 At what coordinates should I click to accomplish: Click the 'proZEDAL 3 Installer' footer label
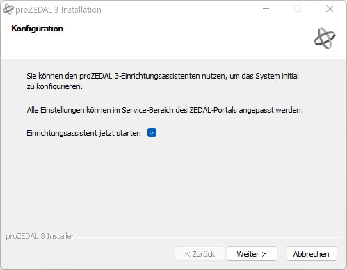coord(40,236)
